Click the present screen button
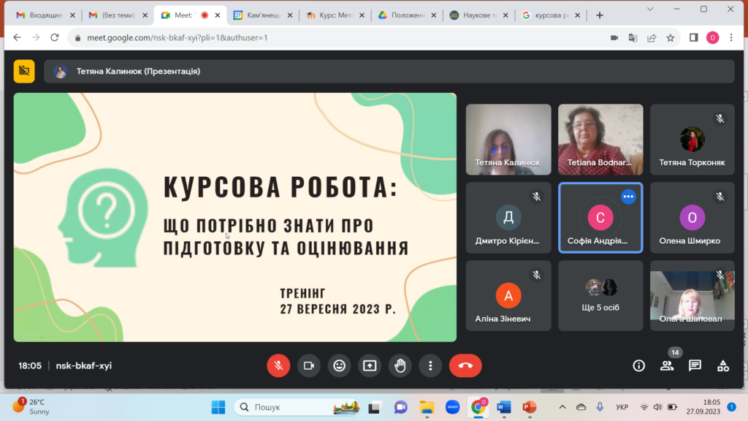Image resolution: width=748 pixels, height=421 pixels. [370, 365]
